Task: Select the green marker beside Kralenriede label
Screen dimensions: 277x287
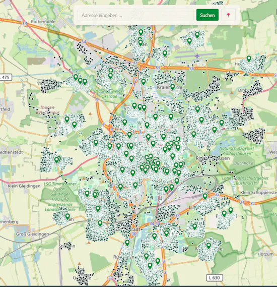Action: point(172,87)
